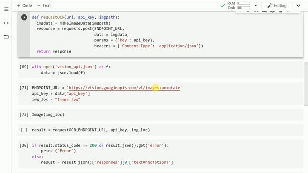Click the Editing mode button
The image size is (308, 173).
coord(277,6)
